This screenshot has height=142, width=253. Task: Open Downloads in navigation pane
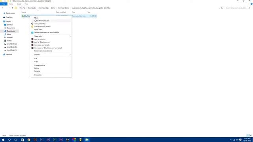[11, 31]
